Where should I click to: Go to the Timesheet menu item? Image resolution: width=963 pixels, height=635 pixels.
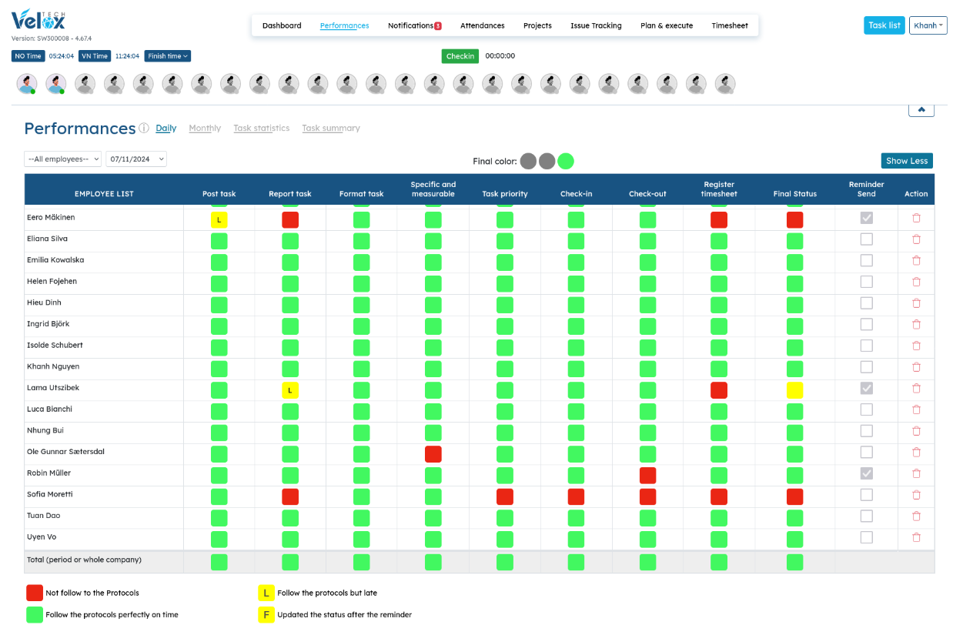[730, 25]
